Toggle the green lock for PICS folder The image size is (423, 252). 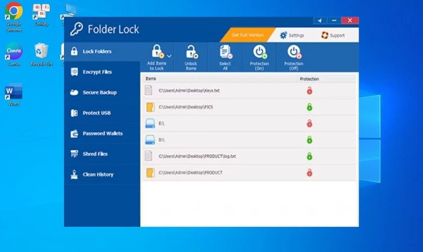[309, 107]
